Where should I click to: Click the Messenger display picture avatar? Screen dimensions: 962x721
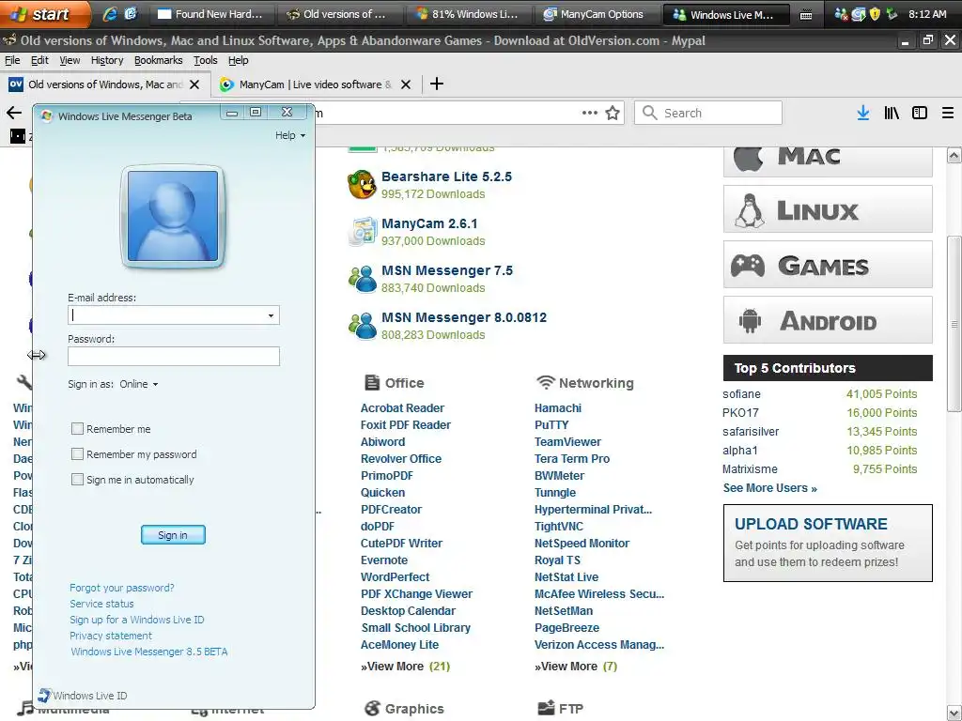tap(173, 217)
